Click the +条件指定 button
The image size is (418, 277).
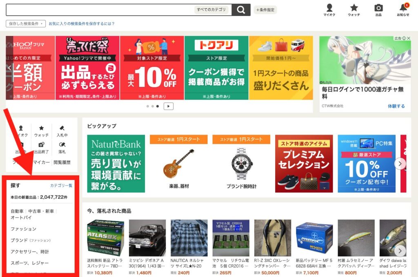pos(265,10)
